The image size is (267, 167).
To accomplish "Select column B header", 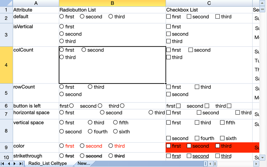I will click(112, 3).
